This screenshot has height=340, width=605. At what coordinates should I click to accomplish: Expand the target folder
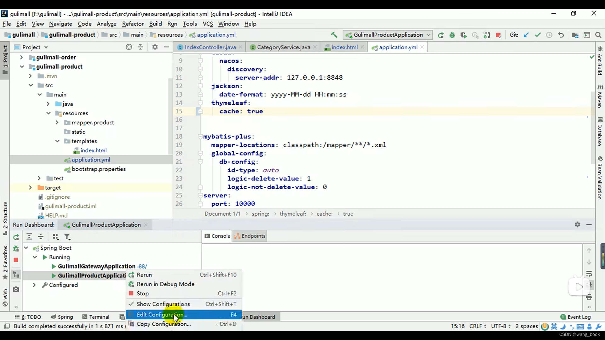click(x=30, y=188)
